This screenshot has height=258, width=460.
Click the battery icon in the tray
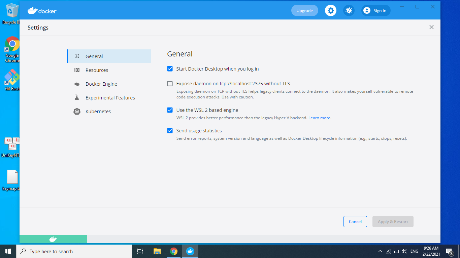pos(396,251)
